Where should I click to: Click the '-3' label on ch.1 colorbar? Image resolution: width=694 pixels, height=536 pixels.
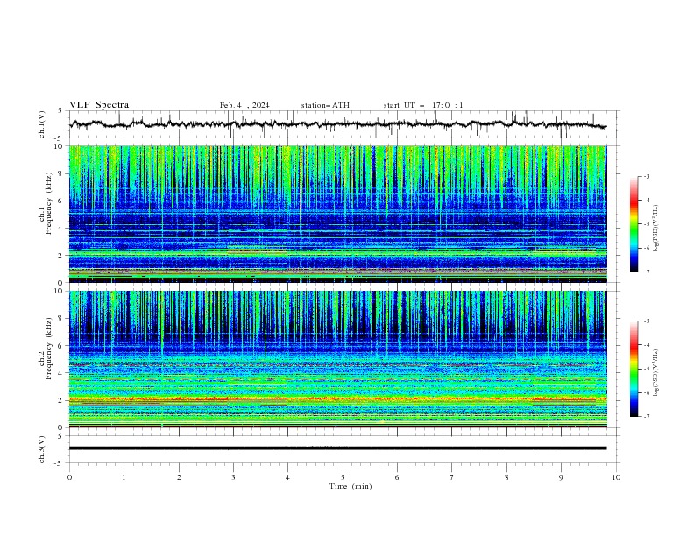click(646, 176)
